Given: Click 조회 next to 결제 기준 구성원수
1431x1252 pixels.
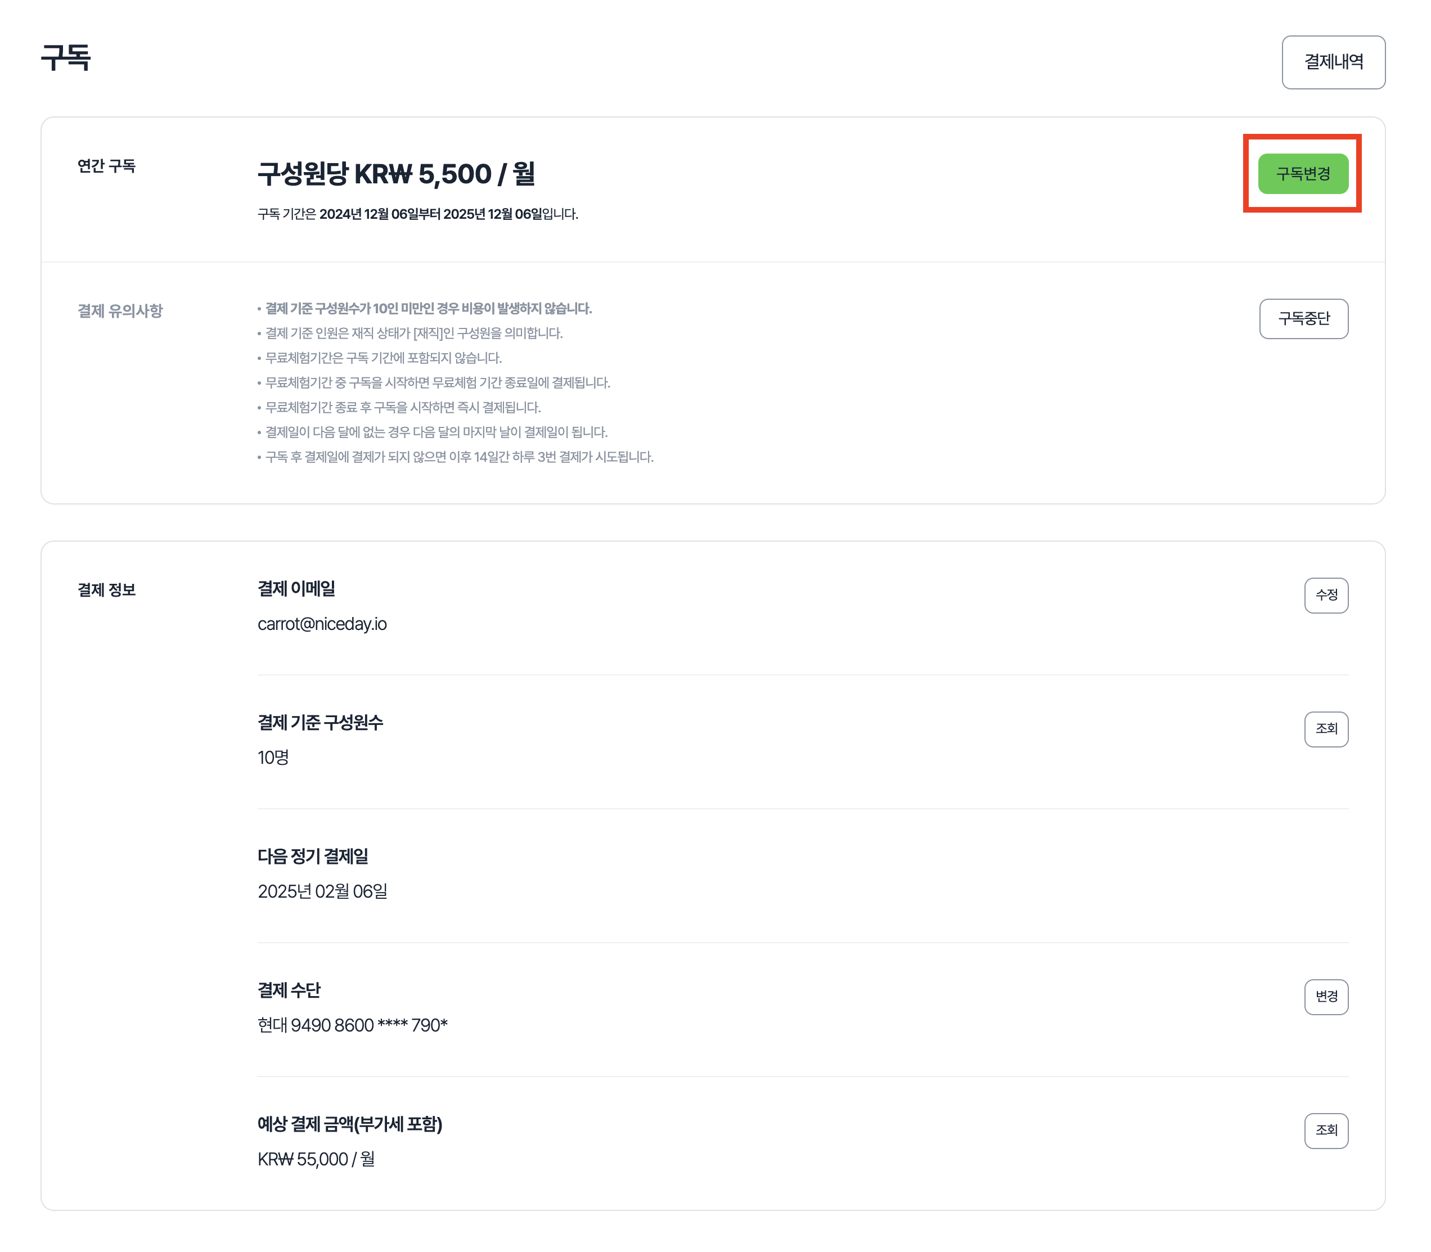Looking at the screenshot, I should tap(1325, 729).
